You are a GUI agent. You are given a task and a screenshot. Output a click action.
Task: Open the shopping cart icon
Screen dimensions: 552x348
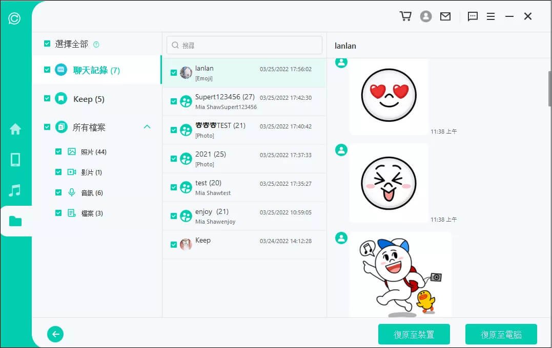(405, 16)
